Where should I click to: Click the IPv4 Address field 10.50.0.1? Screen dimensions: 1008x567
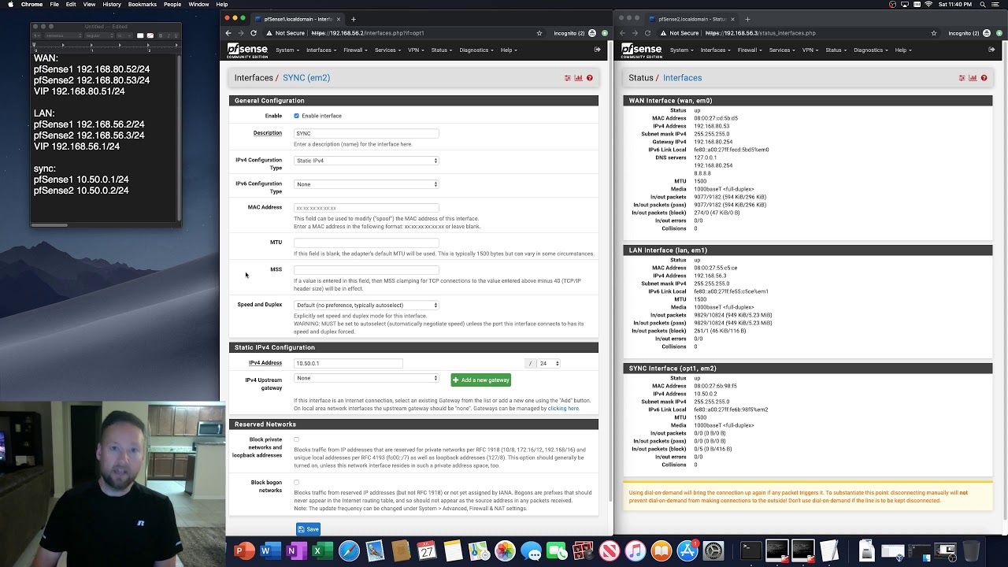point(348,363)
